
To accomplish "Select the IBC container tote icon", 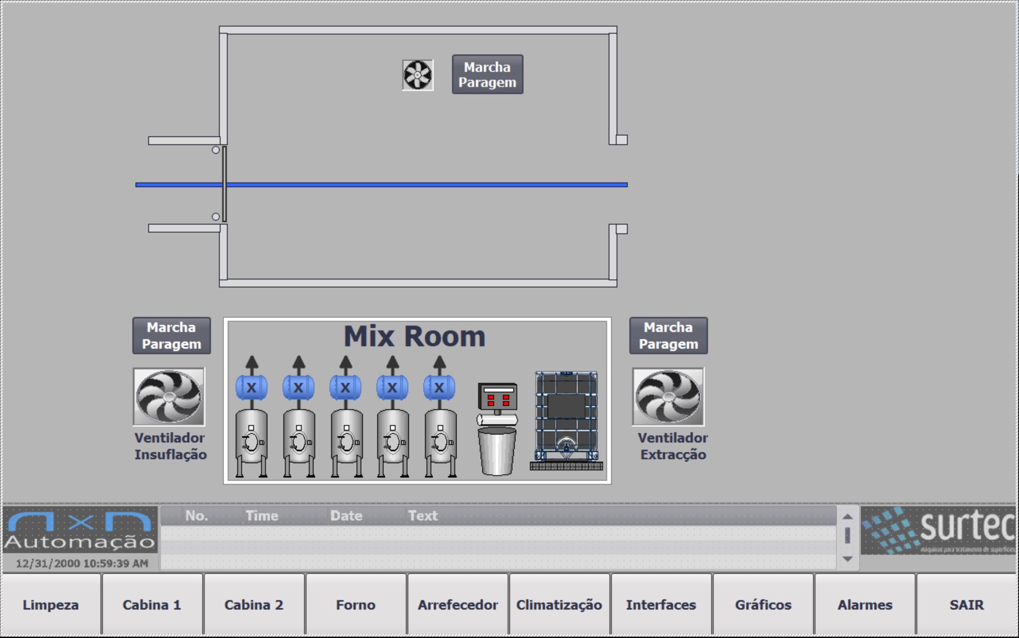I will 566,420.
